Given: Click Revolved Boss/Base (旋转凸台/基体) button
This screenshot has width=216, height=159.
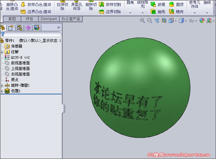Looking at the screenshot, I should point(12,7).
